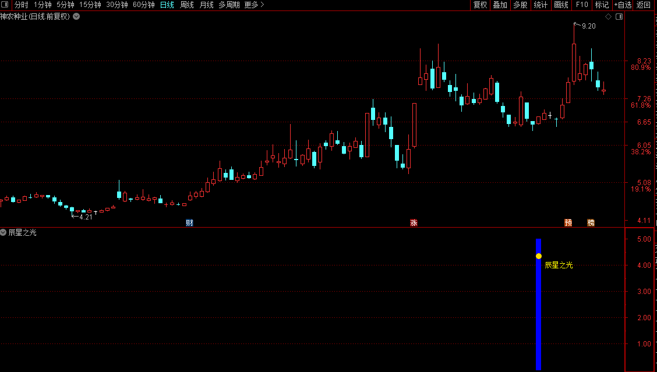Click the 涨 limit-up event marker
The height and width of the screenshot is (372, 657).
pyautogui.click(x=414, y=223)
